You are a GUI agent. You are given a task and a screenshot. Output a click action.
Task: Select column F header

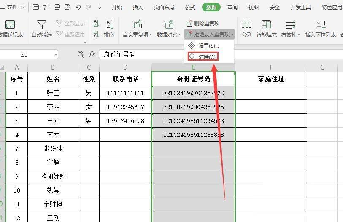click(271, 67)
